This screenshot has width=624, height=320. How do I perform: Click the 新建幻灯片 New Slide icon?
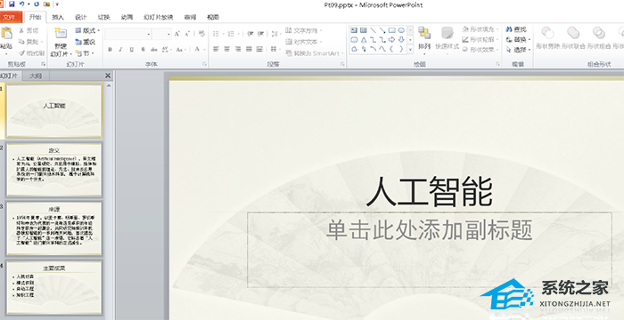coord(61,34)
